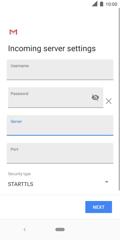Focus the Username input field
120x240 pixels.
click(x=60, y=70)
